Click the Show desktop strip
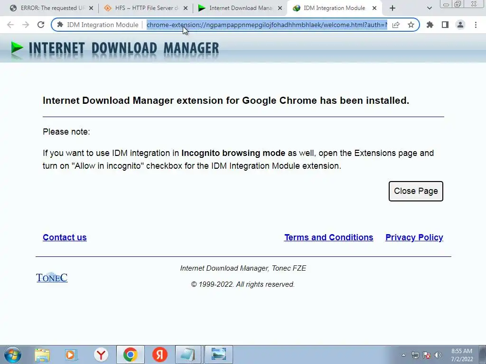The height and width of the screenshot is (364, 486). click(482, 355)
